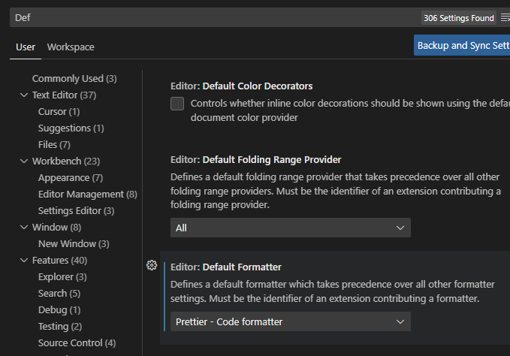Click the Clear Settings Search Input icon

505,17
